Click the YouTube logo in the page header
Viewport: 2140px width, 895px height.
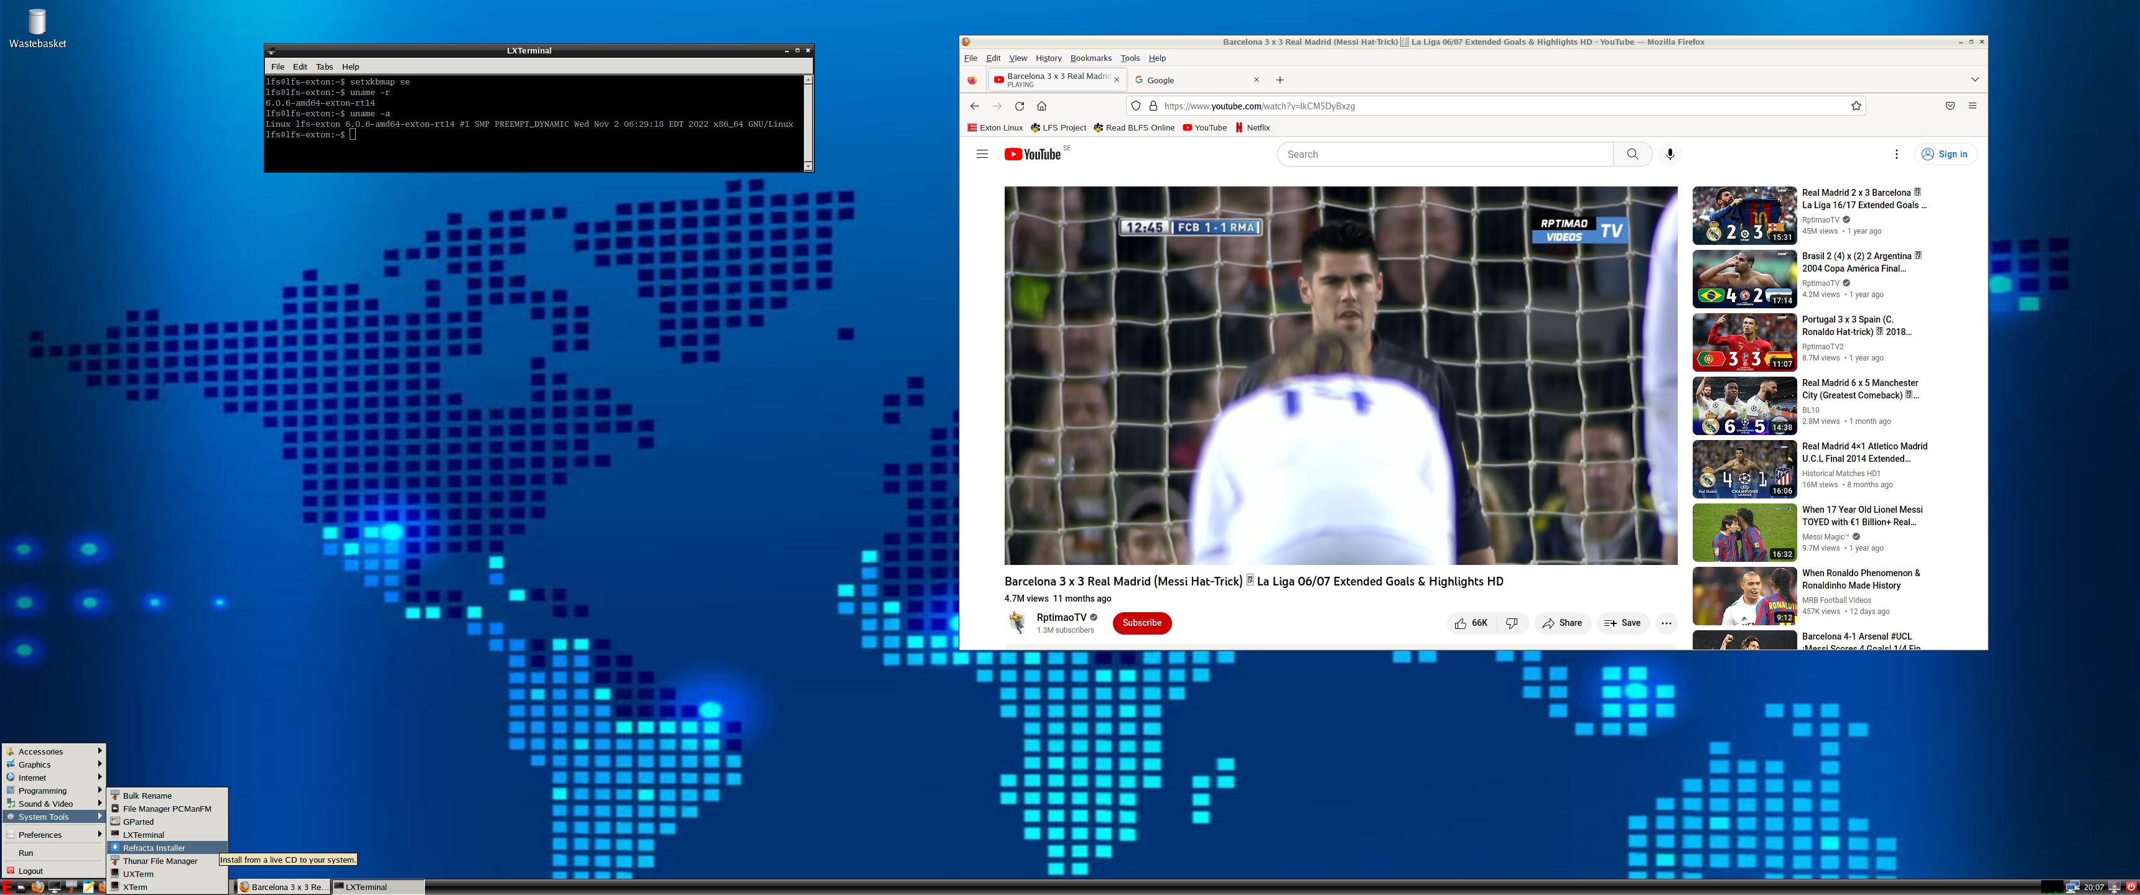1033,154
